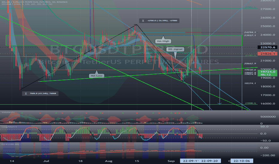Viewport: 279px width, 164px height.
Task: Click the 23937.1 level label
Action: pos(250,35)
